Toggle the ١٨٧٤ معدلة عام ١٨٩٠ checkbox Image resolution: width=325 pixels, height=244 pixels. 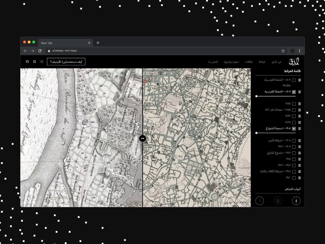[x=294, y=110]
